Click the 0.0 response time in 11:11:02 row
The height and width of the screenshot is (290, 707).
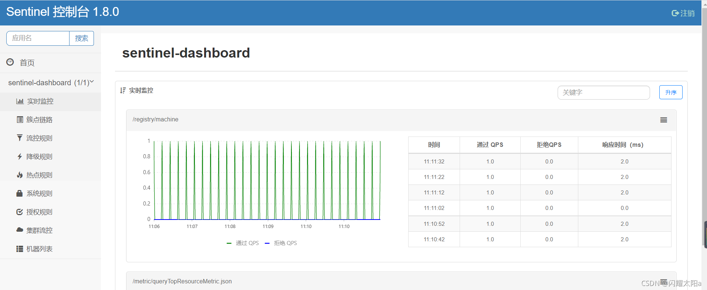(x=625, y=208)
